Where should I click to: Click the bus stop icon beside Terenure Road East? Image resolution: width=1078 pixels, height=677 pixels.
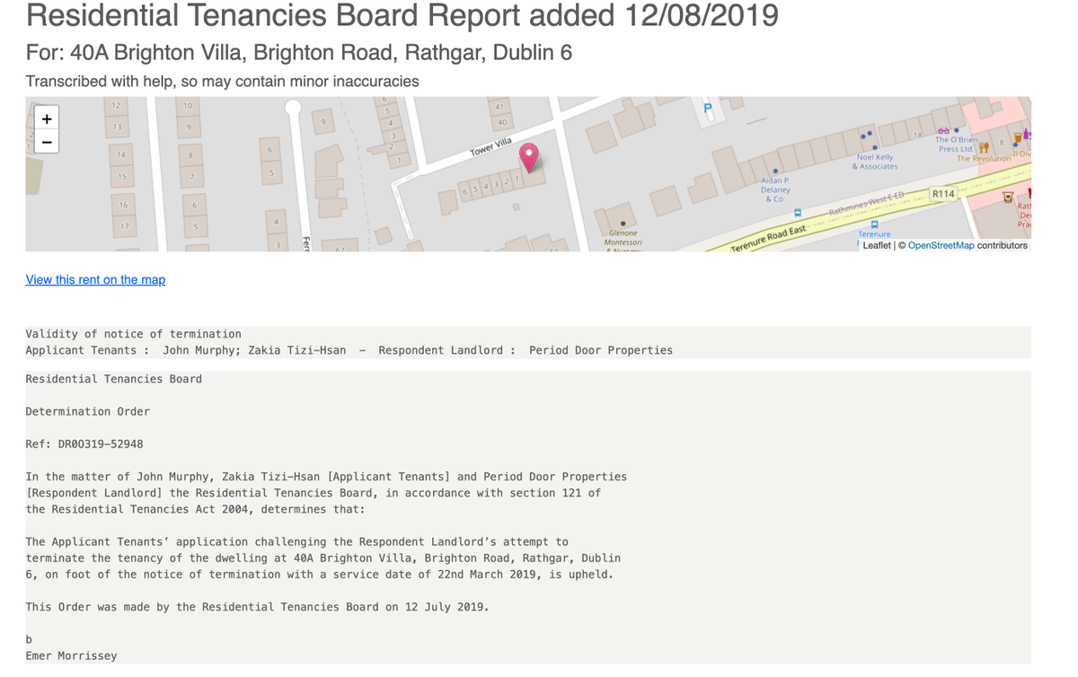(798, 214)
